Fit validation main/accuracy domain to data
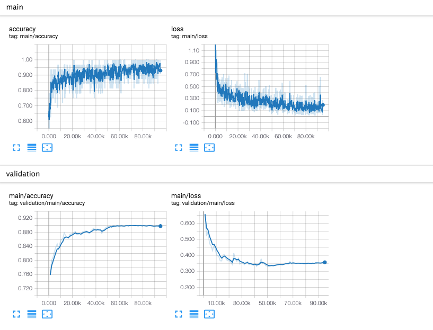This screenshot has width=433, height=330. click(47, 314)
